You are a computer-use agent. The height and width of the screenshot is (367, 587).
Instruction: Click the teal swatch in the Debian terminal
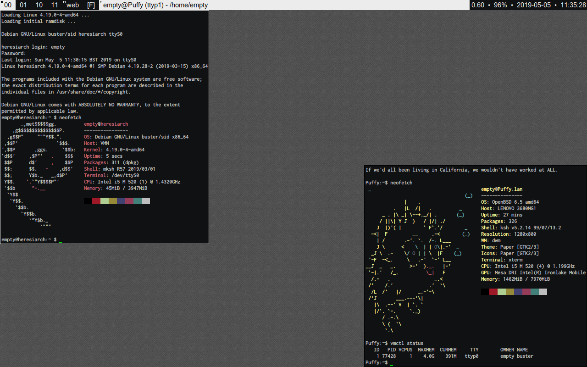tap(138, 201)
